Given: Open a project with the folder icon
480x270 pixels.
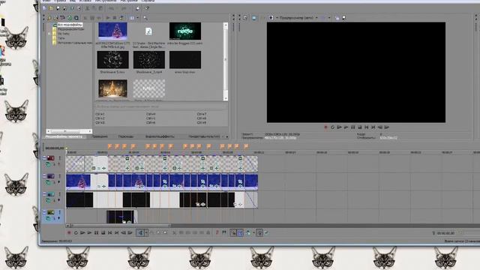Looking at the screenshot, I should (51, 8).
